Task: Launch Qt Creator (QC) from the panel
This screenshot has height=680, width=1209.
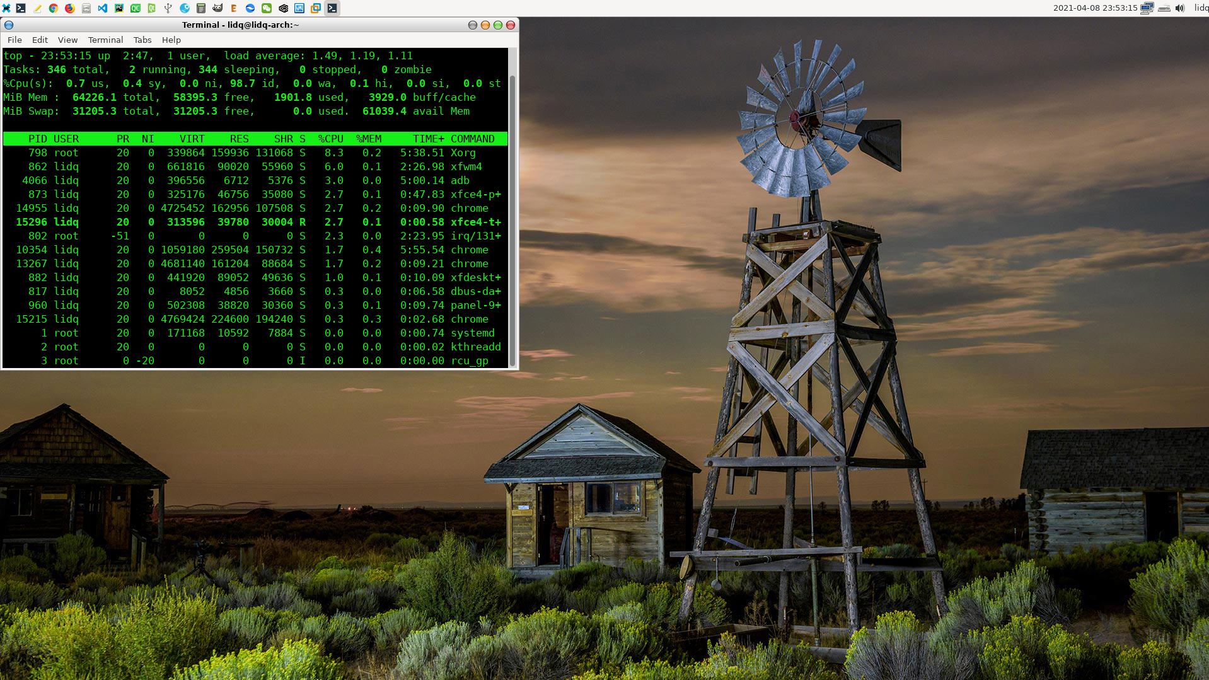Action: (136, 8)
